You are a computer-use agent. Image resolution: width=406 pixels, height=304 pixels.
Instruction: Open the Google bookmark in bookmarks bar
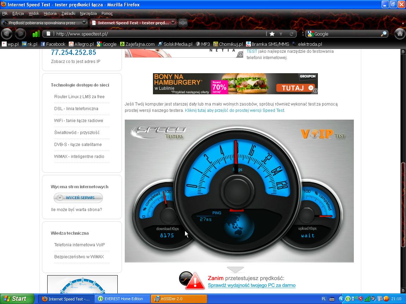tap(107, 44)
